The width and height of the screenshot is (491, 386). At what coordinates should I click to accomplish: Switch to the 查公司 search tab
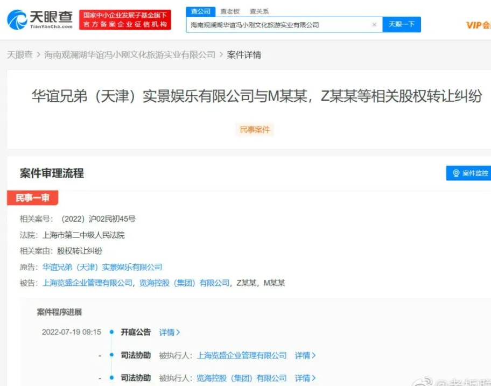coord(201,12)
